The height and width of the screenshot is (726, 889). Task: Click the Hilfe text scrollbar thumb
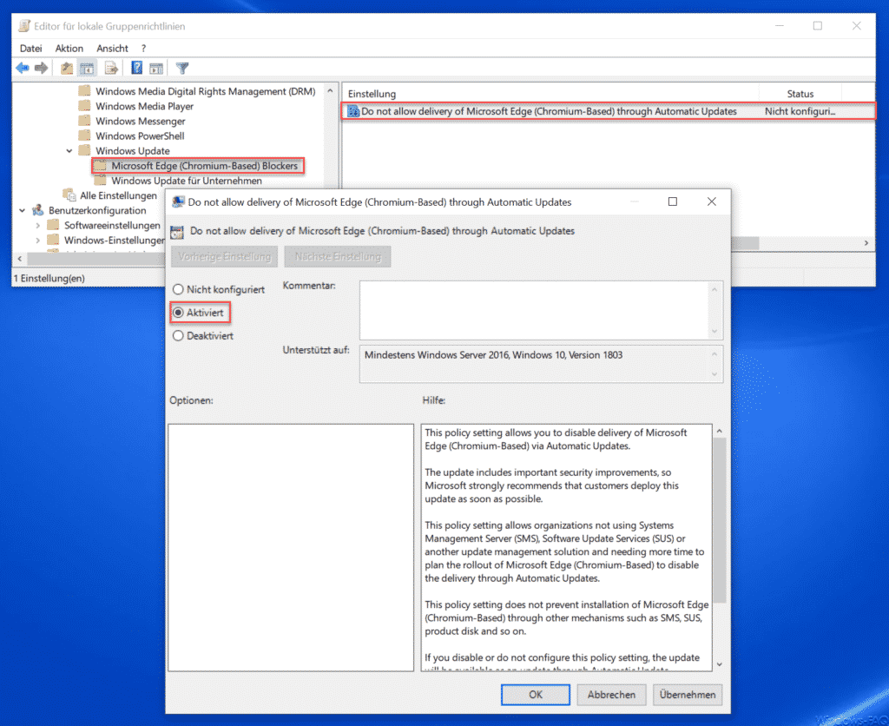click(719, 519)
